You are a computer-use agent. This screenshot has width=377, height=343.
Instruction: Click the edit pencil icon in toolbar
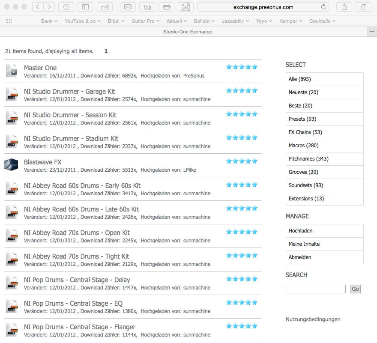pos(105,7)
